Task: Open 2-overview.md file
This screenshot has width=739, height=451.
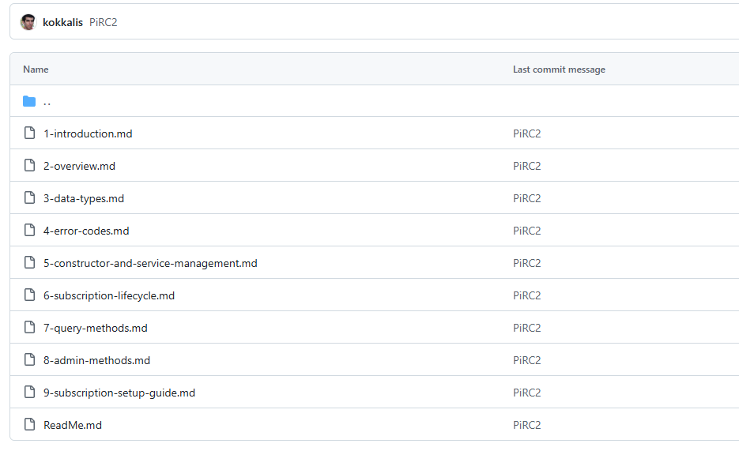Action: 79,166
